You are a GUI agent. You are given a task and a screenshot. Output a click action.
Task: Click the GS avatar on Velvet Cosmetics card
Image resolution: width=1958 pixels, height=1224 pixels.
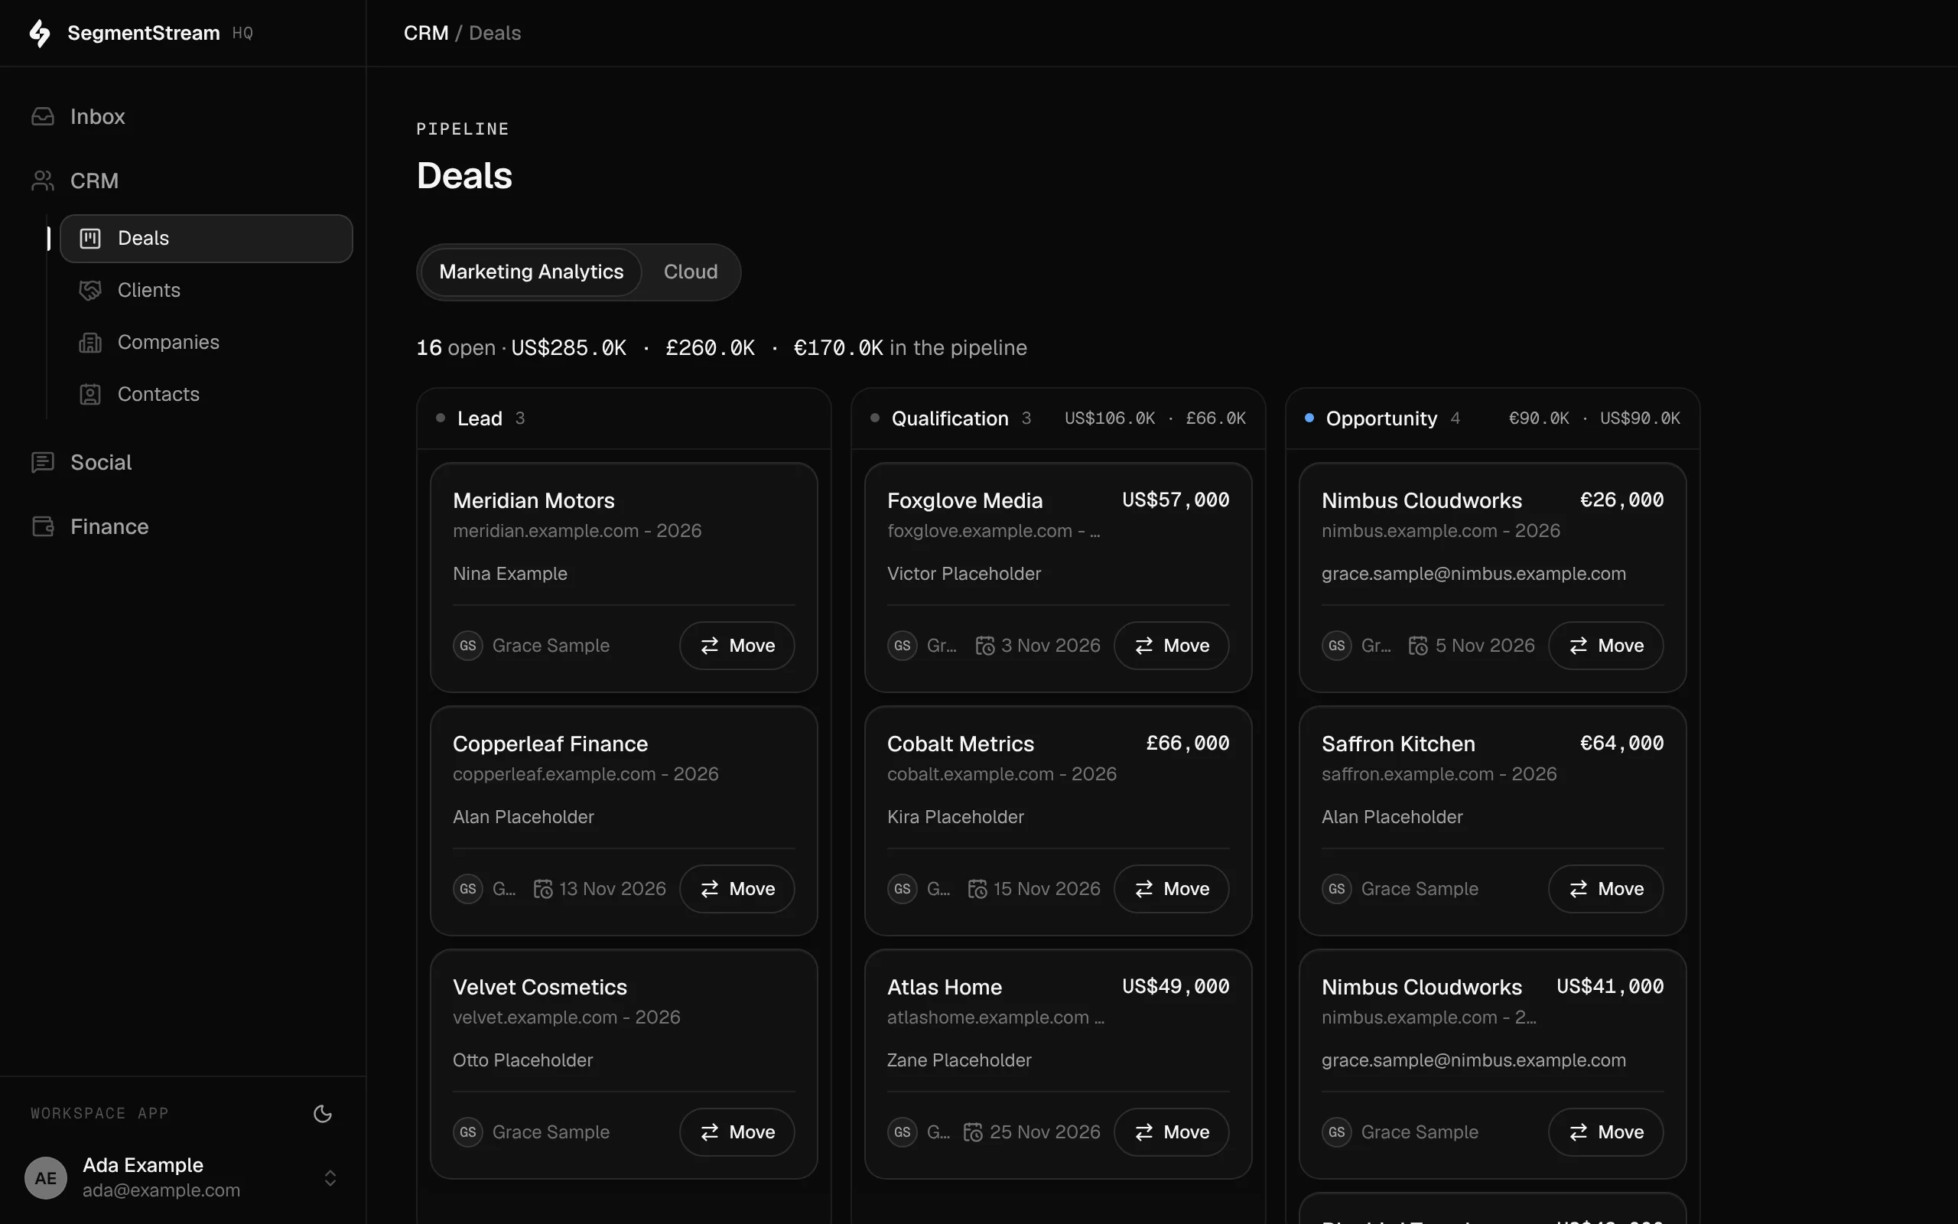point(467,1131)
